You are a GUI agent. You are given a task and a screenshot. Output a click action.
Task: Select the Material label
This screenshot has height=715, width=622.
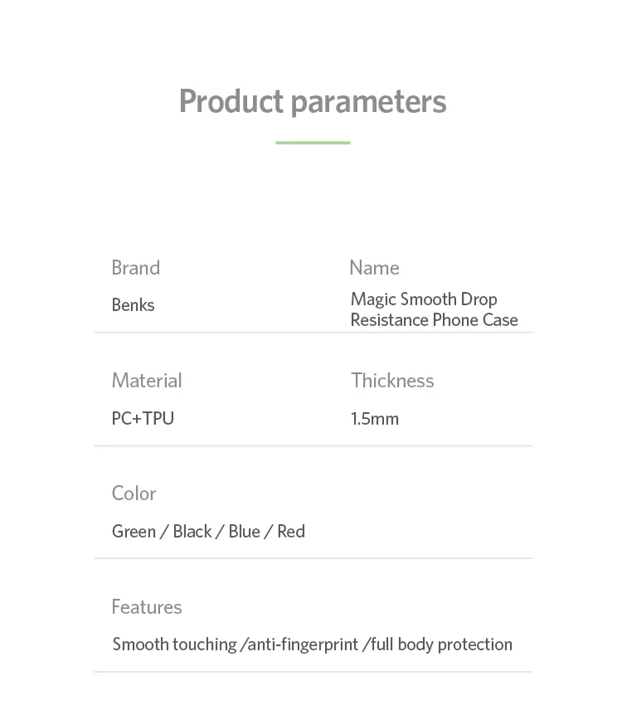[147, 380]
